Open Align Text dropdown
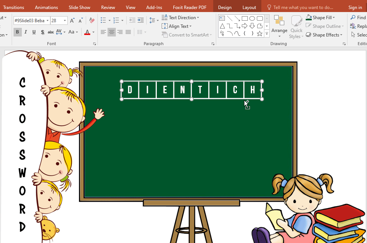The image size is (367, 243). coord(177,26)
